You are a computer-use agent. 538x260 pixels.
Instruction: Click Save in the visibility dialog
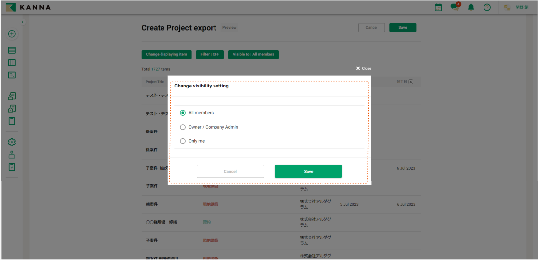tap(308, 172)
